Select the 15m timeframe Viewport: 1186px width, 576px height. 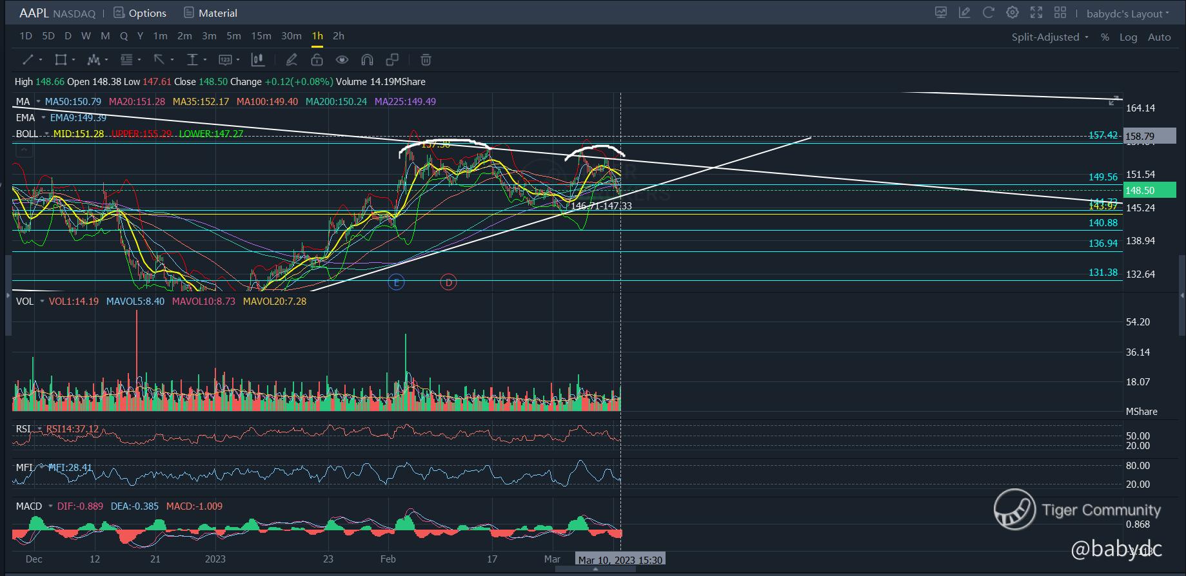tap(261, 36)
